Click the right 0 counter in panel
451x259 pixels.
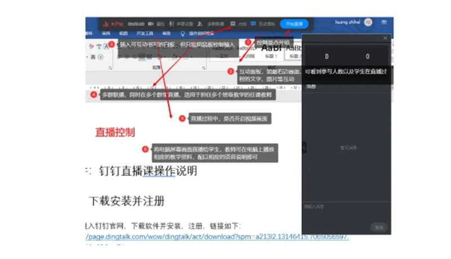368,56
